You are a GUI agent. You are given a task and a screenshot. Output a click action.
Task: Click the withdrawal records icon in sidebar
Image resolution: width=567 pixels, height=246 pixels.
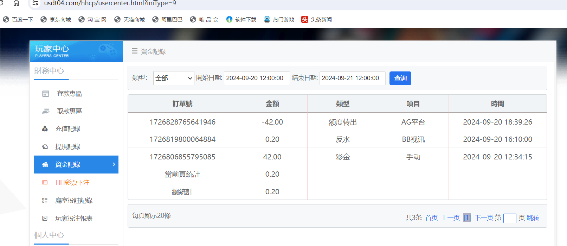45,147
